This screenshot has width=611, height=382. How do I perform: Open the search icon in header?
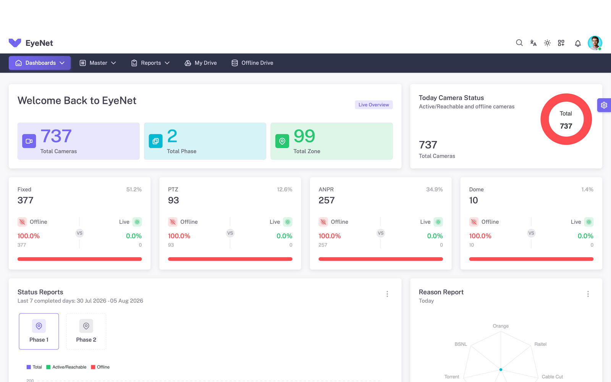pyautogui.click(x=519, y=43)
